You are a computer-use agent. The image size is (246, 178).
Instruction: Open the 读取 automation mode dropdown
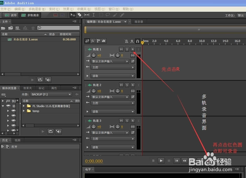(x=113, y=76)
